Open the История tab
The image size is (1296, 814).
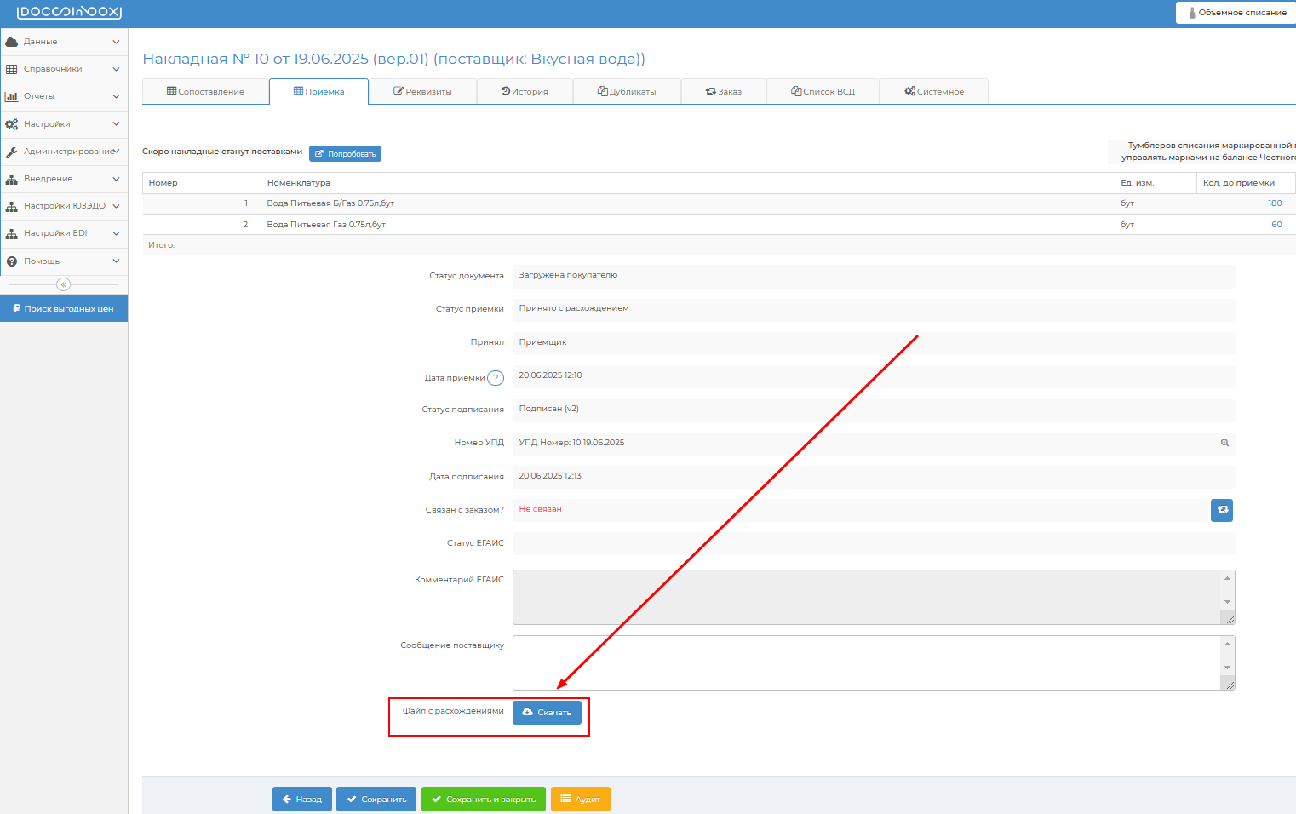click(525, 92)
